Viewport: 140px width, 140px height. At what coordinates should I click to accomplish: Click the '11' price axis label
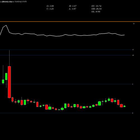click(x=133, y=50)
